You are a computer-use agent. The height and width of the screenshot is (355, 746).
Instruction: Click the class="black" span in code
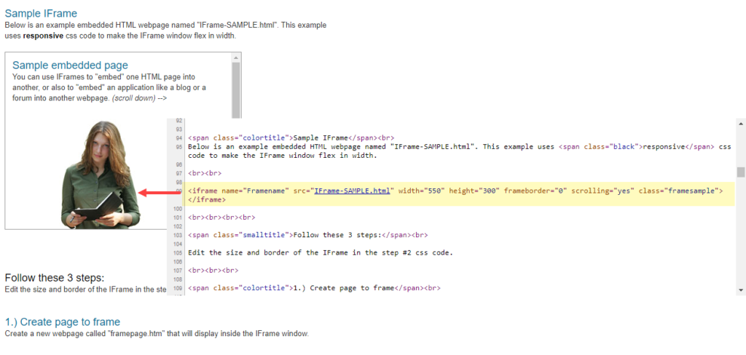pos(600,147)
